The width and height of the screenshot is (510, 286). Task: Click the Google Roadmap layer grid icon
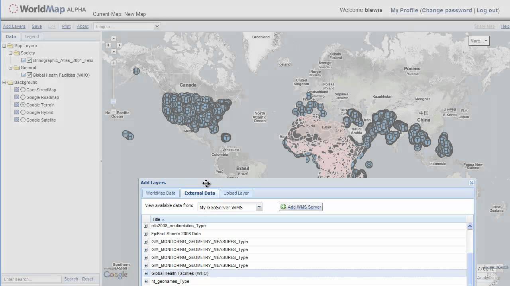click(17, 97)
